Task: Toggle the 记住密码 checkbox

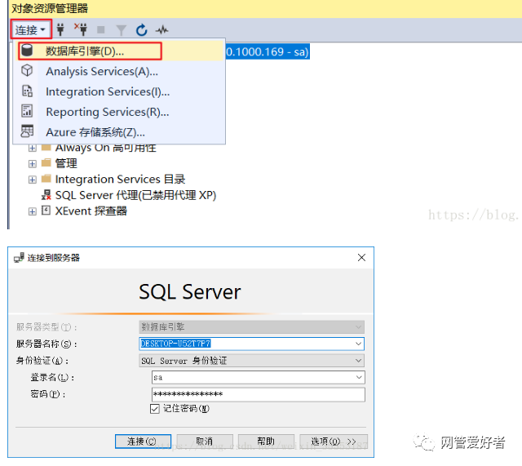Action: [x=154, y=409]
